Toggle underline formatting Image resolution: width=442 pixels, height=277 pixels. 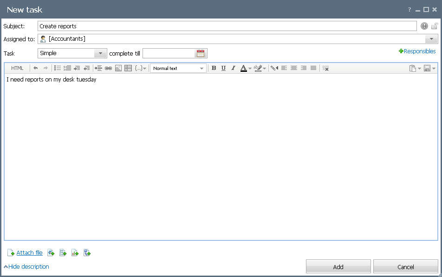[223, 68]
